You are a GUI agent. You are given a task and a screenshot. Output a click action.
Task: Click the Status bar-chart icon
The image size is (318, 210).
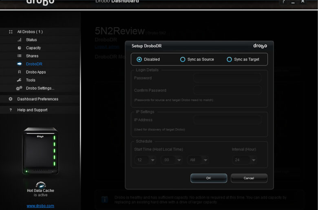pos(19,40)
